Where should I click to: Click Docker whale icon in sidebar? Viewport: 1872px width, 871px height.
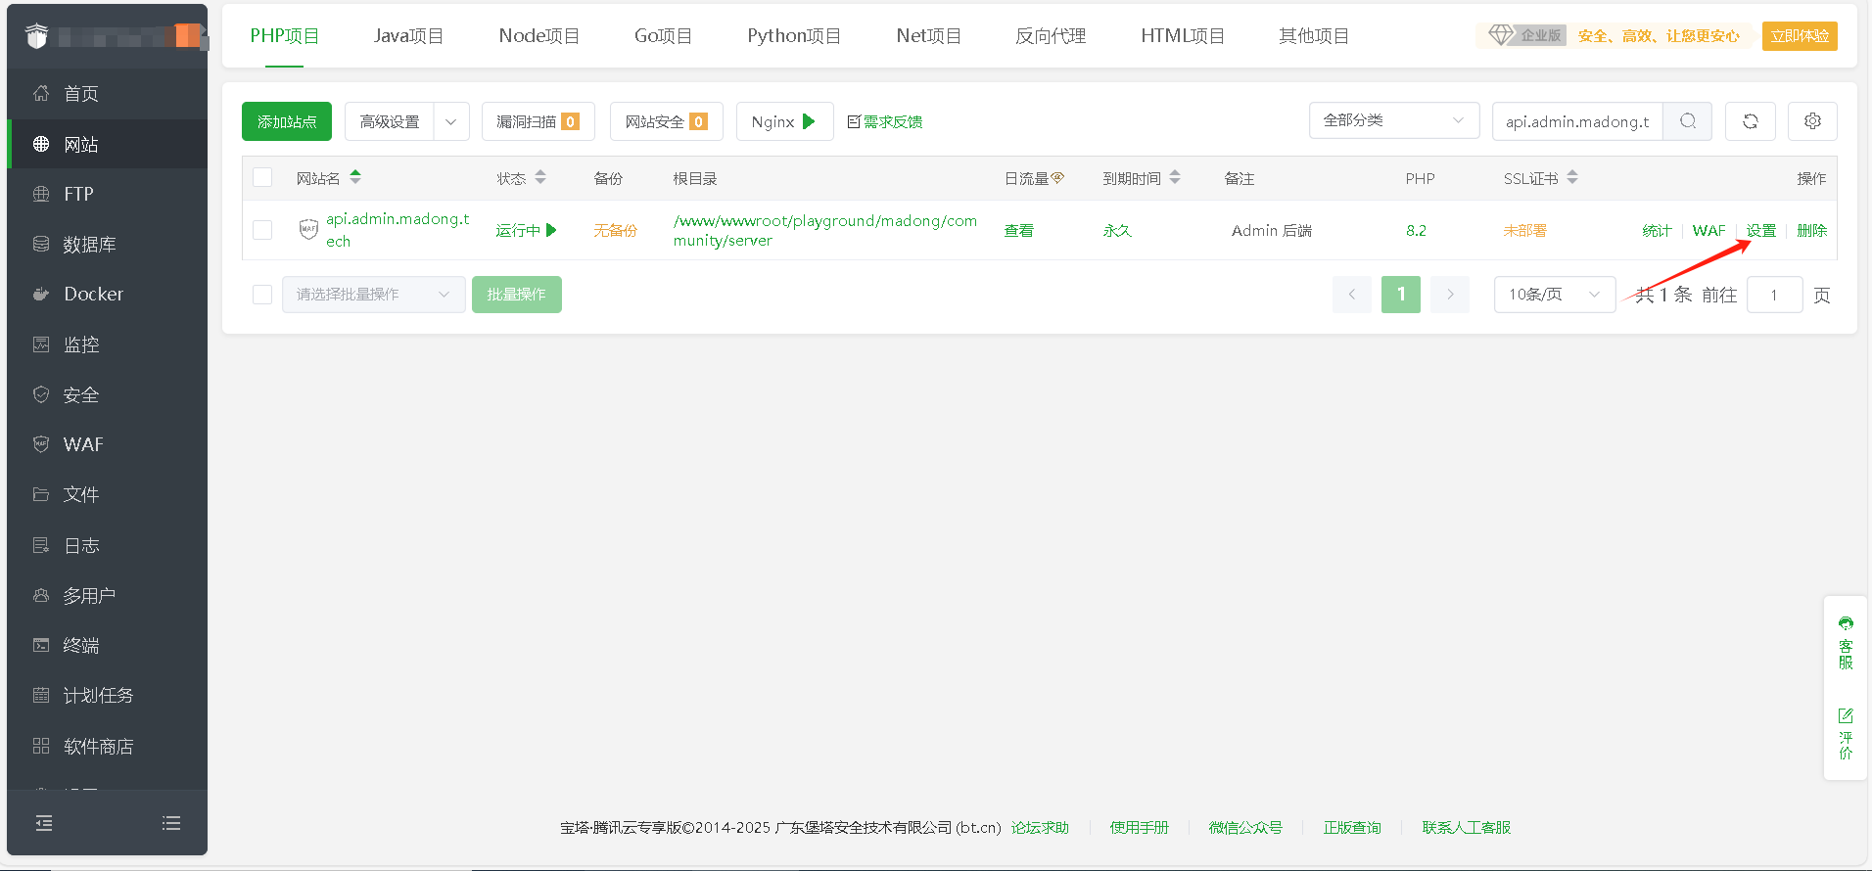pyautogui.click(x=41, y=294)
